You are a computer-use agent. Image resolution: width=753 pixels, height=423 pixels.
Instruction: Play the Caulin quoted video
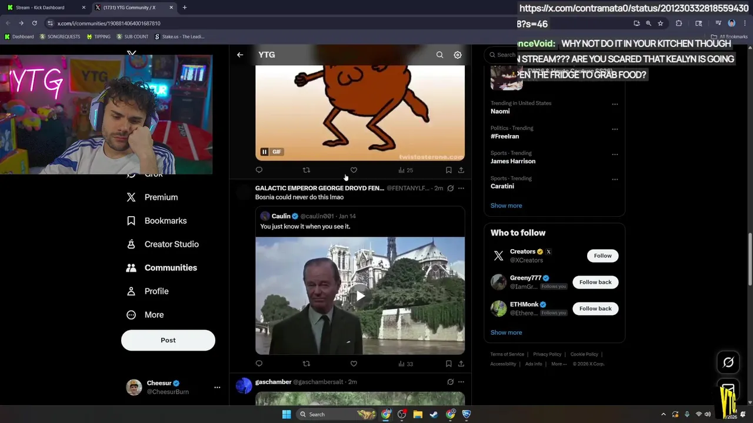coord(360,296)
